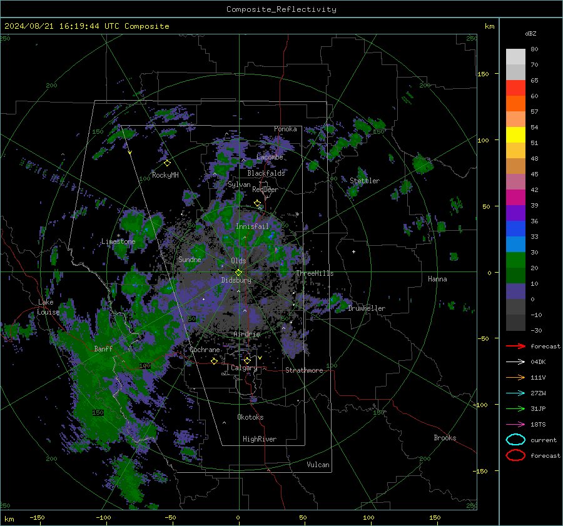
Task: Click the 04DK legend text
Action: point(538,362)
